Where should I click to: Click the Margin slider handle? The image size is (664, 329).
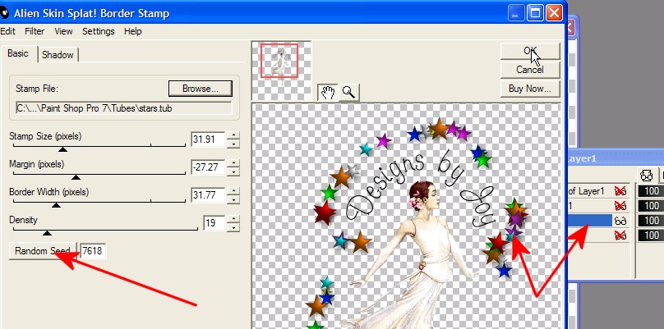click(76, 176)
